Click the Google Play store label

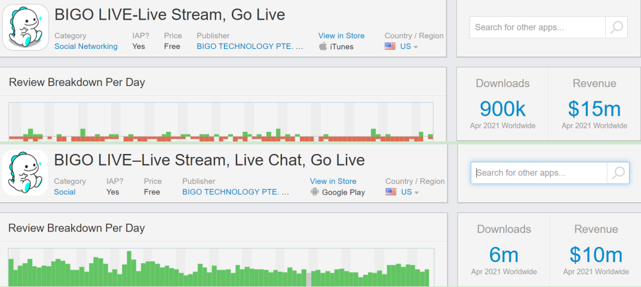pyautogui.click(x=343, y=192)
